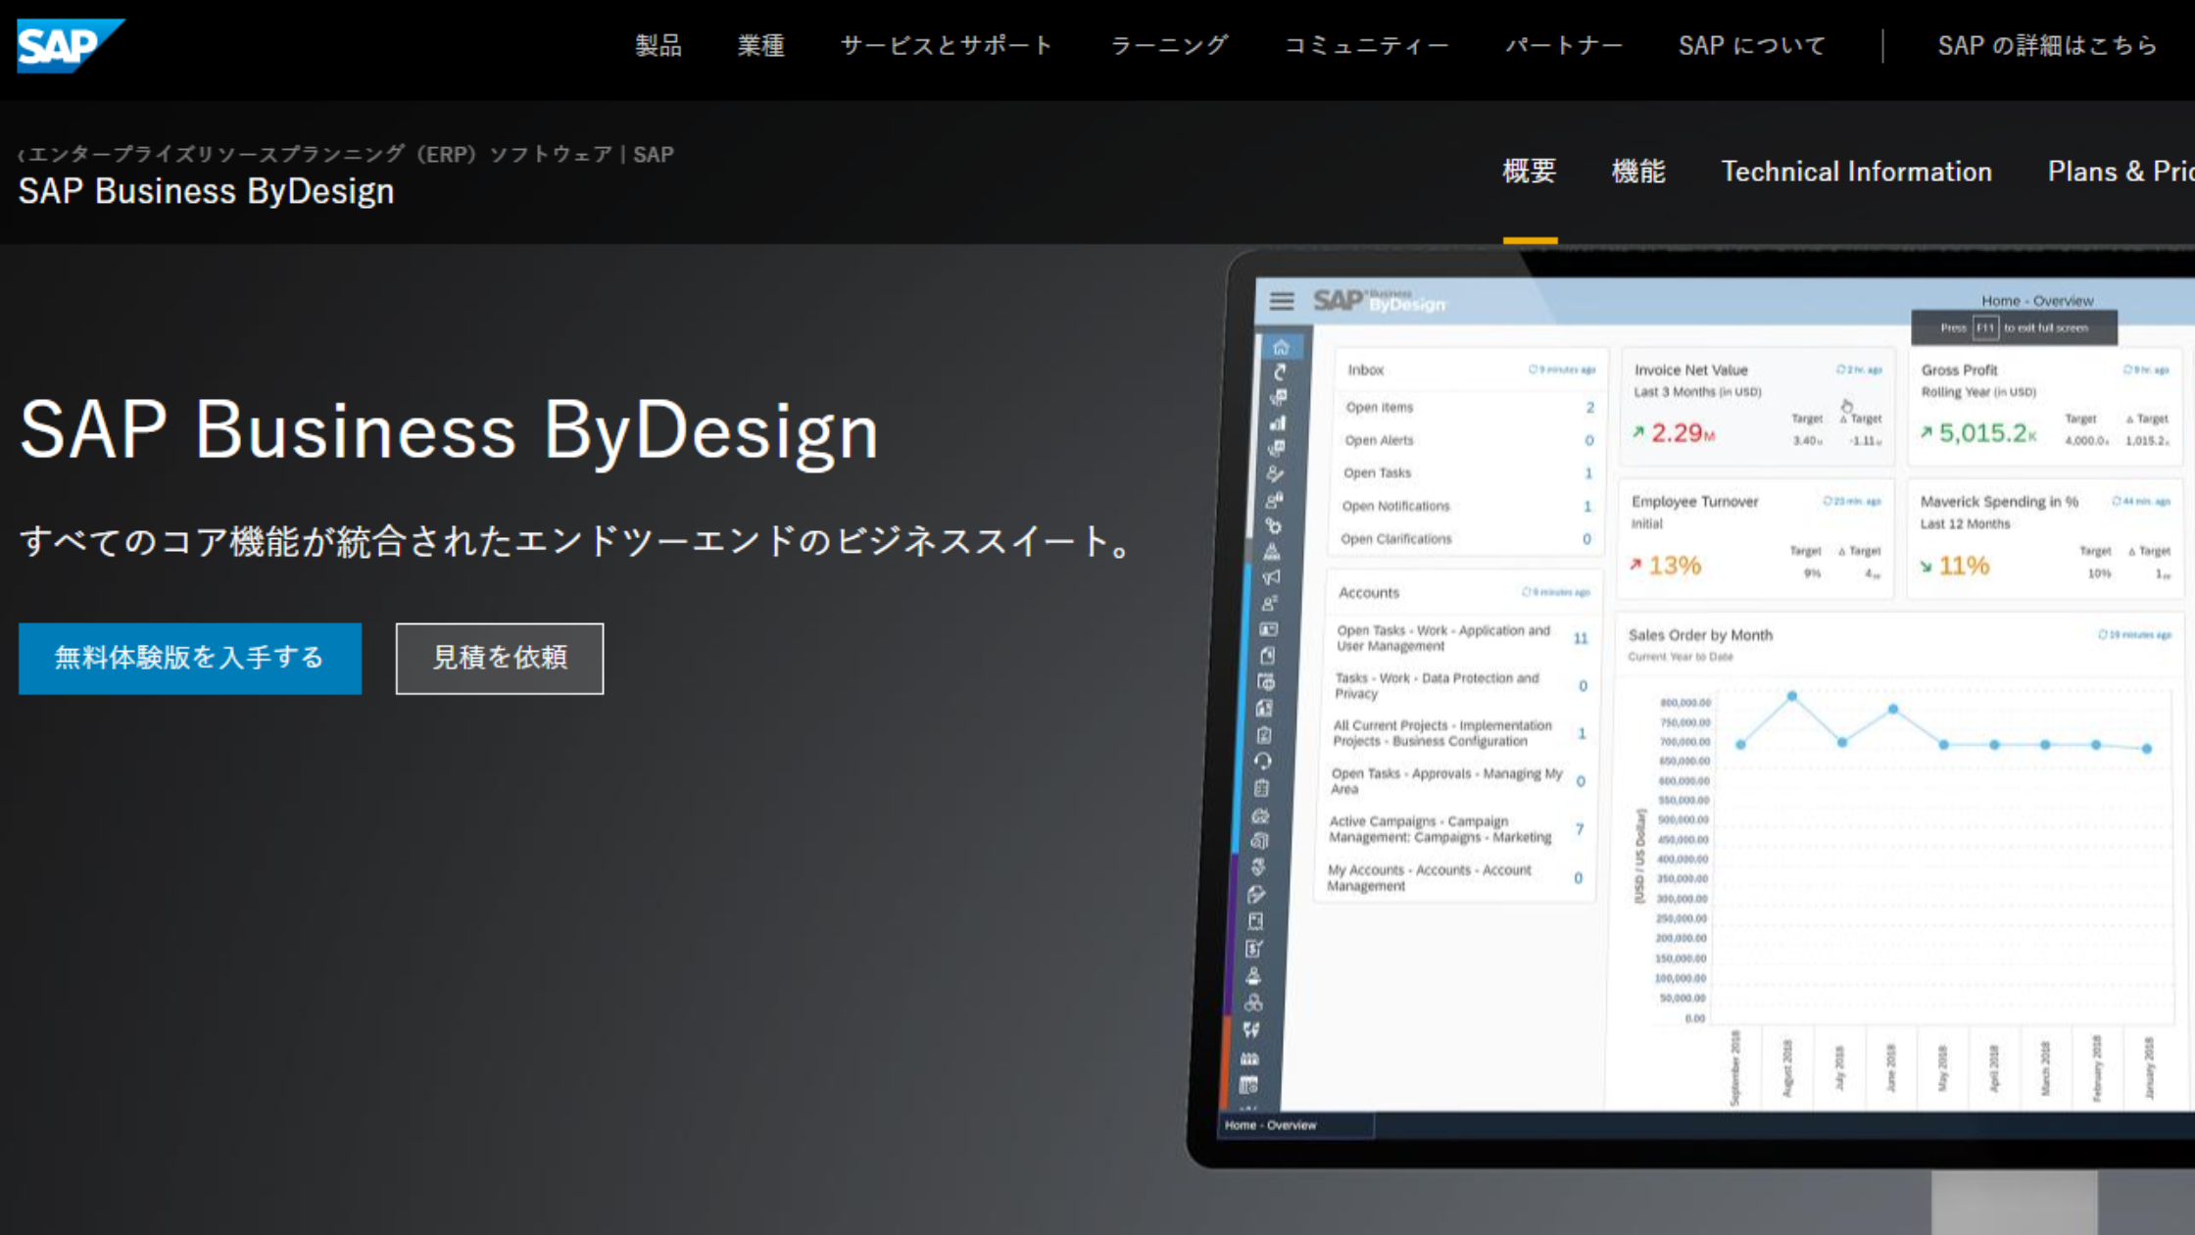Screen dimensions: 2195x1235
Task: Click the refresh icon in Inbox card
Action: pyautogui.click(x=1533, y=370)
